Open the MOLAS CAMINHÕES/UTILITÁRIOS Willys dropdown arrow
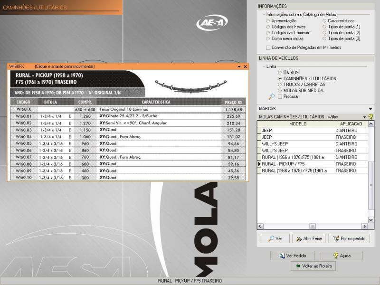The image size is (380, 285). (364, 117)
